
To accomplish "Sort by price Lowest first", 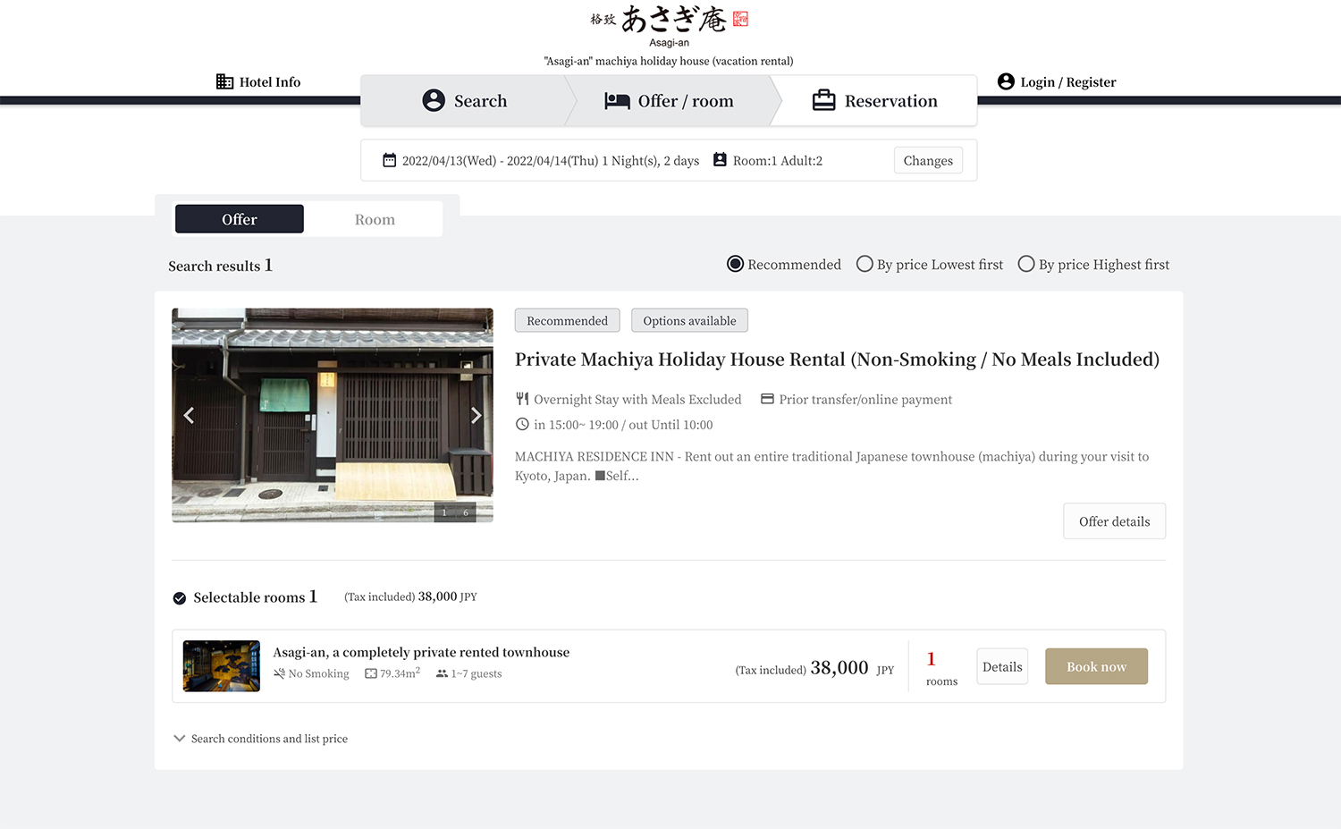I will pos(864,264).
